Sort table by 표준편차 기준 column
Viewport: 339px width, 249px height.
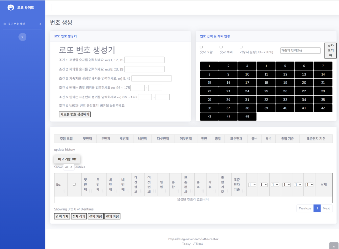[x=239, y=185]
